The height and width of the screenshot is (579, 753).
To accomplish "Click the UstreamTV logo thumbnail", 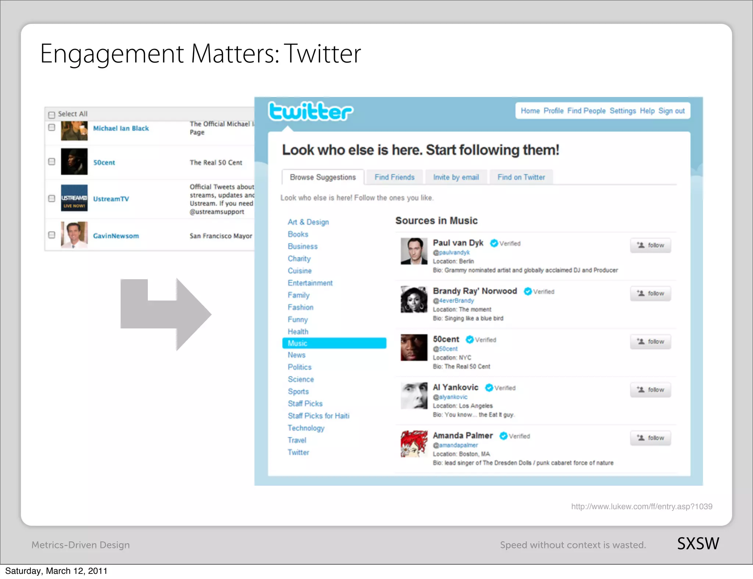I will (74, 198).
